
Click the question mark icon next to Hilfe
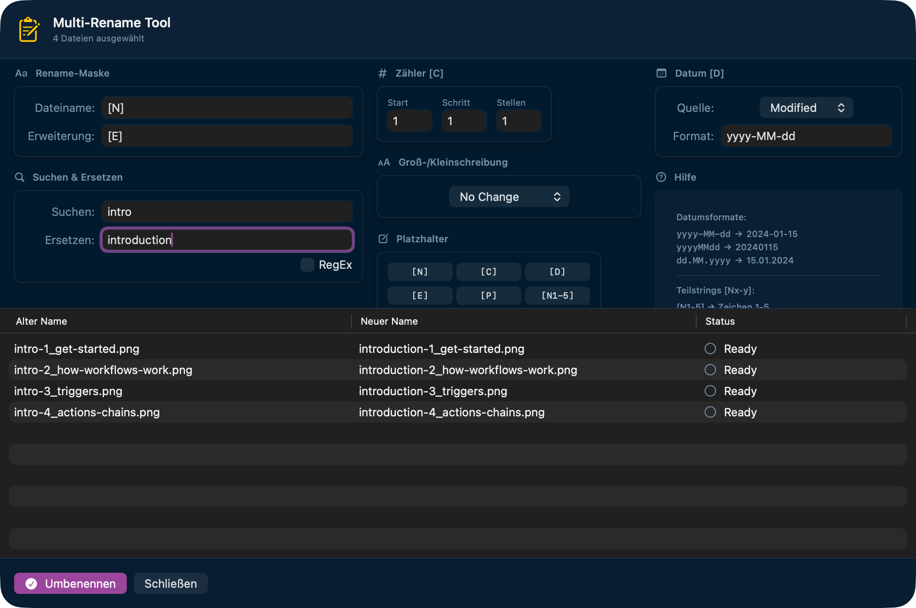pyautogui.click(x=661, y=177)
